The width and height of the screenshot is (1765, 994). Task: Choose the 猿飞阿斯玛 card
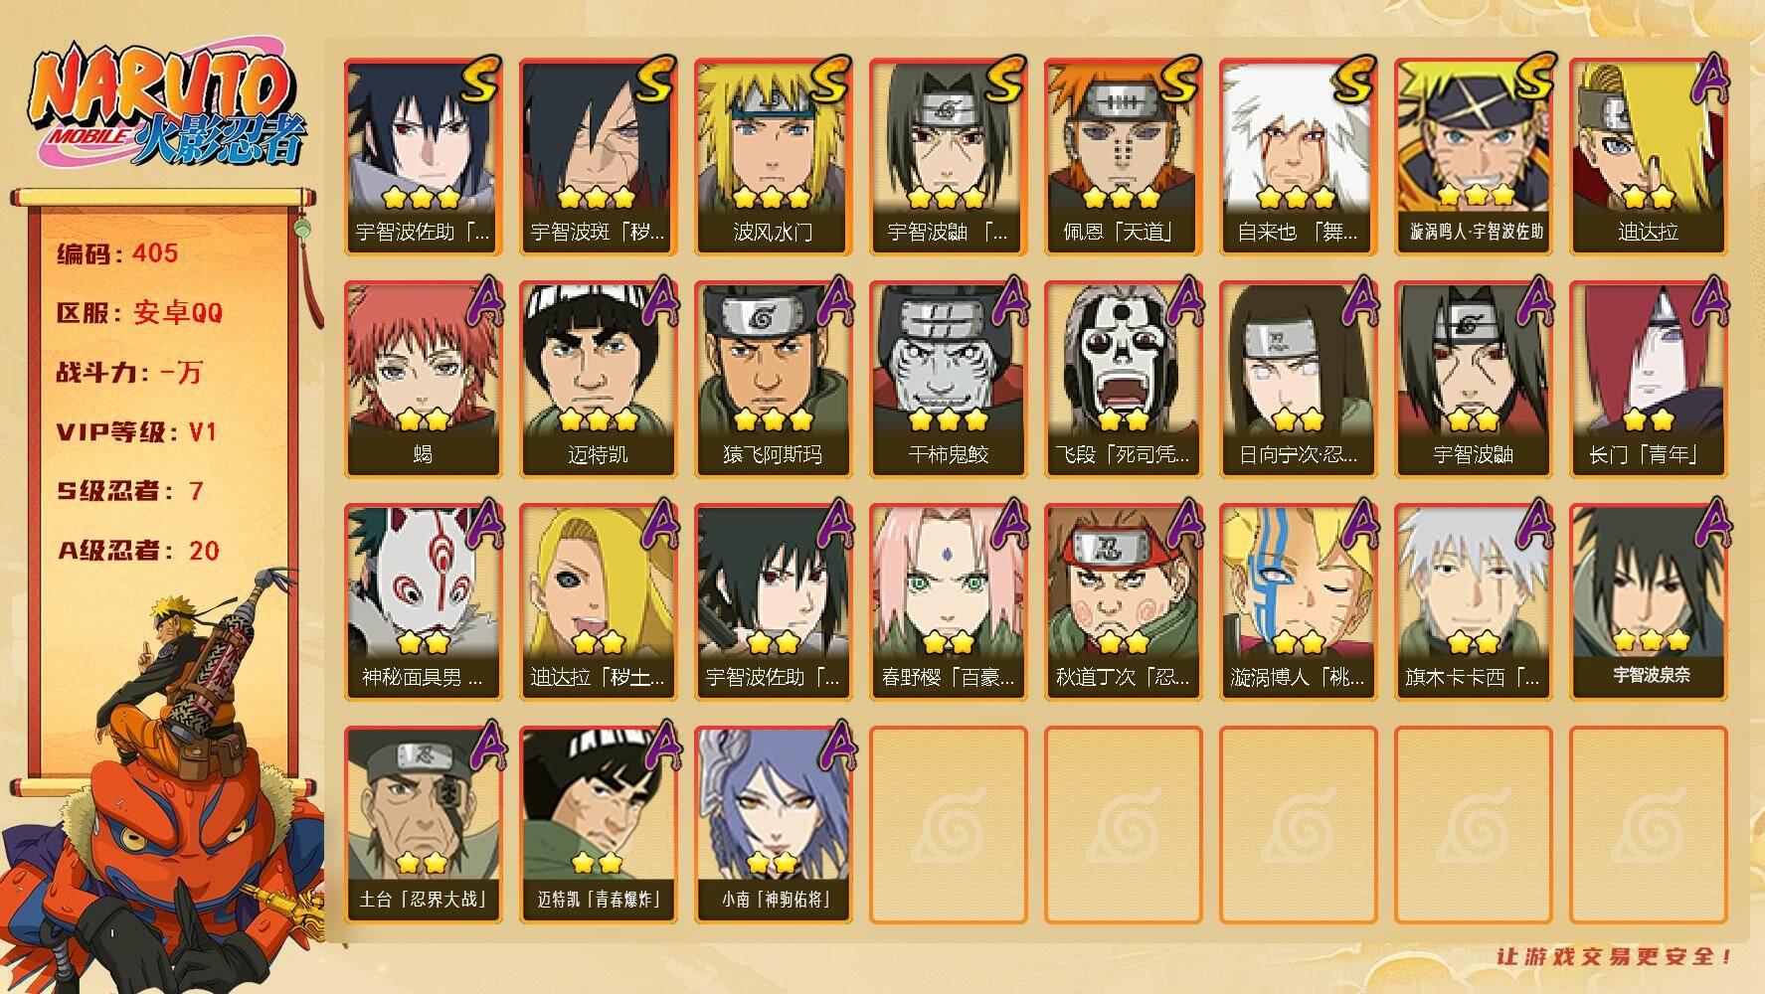point(773,380)
